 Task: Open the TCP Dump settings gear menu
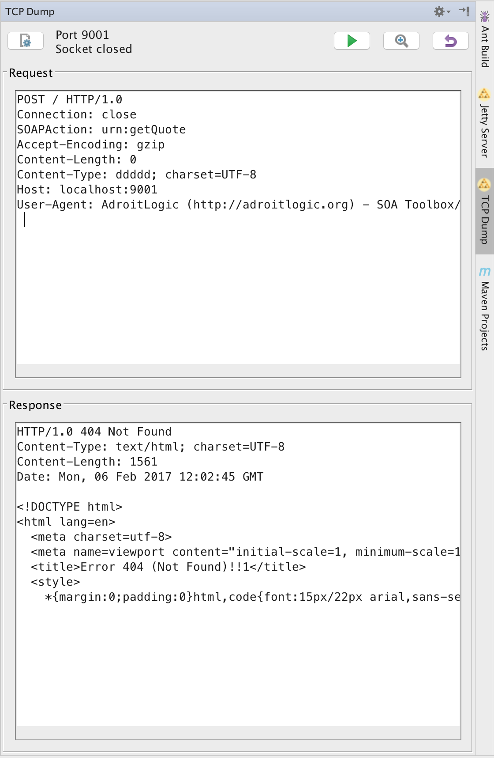442,11
